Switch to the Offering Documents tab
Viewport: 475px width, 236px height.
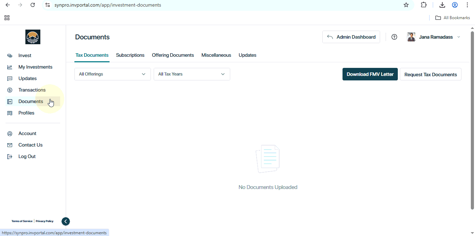point(173,55)
